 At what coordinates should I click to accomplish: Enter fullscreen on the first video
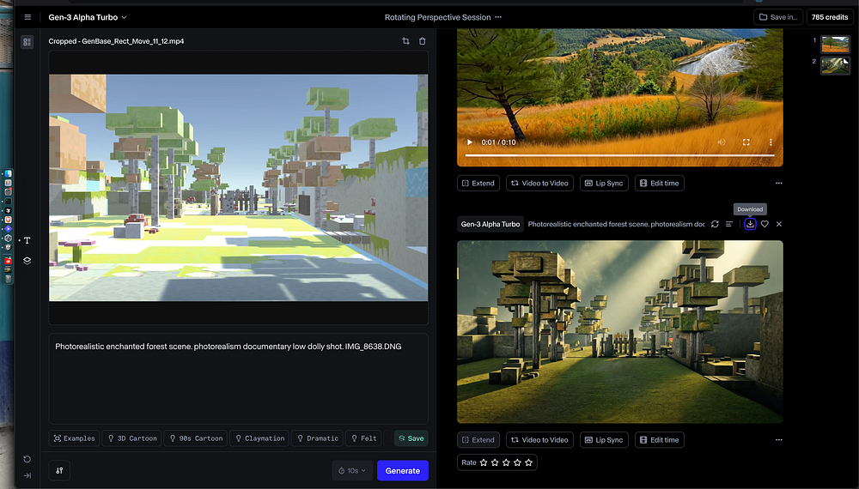(746, 142)
